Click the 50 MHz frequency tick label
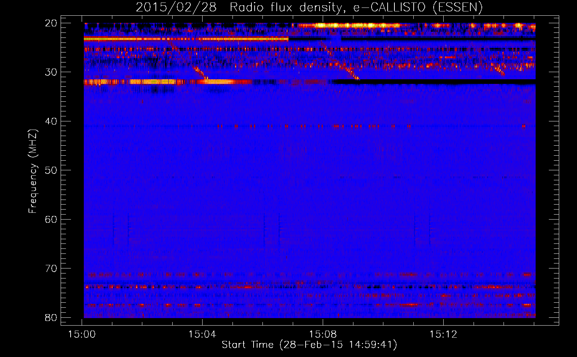Image resolution: width=577 pixels, height=357 pixels. click(x=51, y=170)
